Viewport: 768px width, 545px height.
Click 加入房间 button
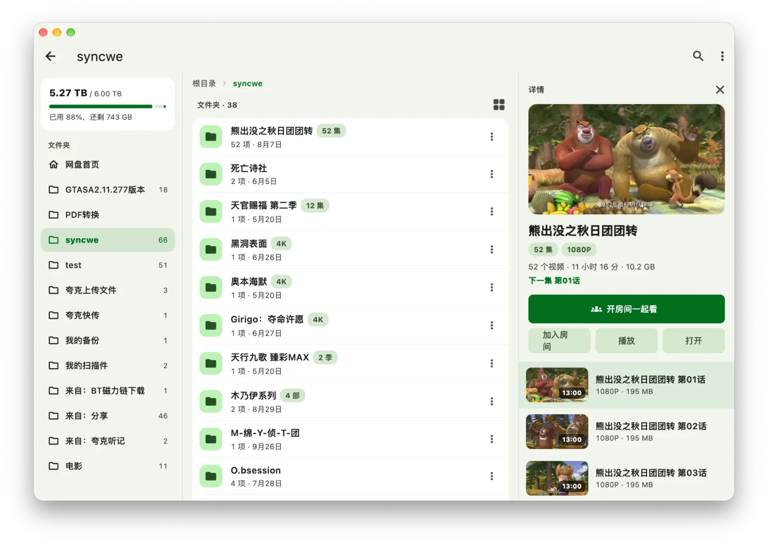coord(559,341)
